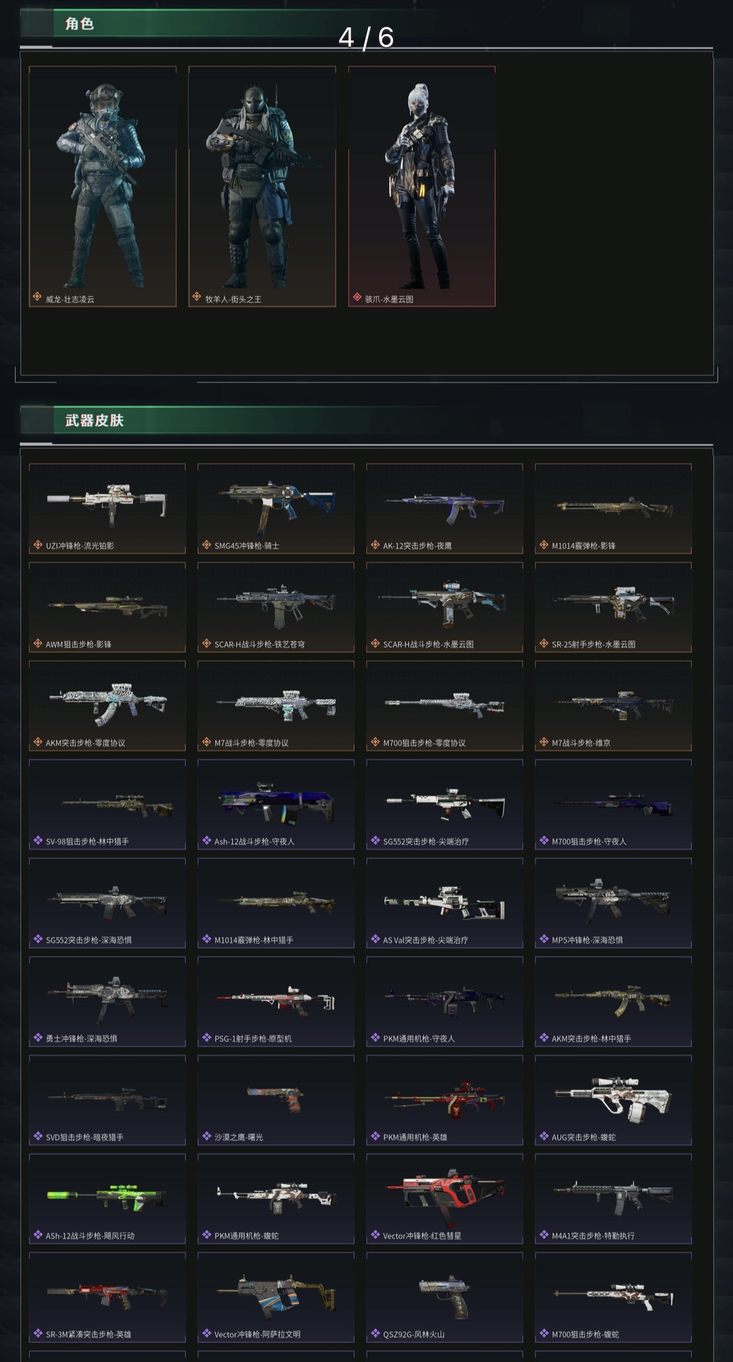Select the 骇爪-水墨云图 character card
The height and width of the screenshot is (1362, 733).
click(x=422, y=186)
